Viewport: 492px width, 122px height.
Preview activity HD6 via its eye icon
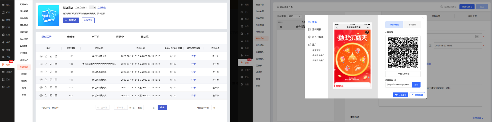click(41, 56)
